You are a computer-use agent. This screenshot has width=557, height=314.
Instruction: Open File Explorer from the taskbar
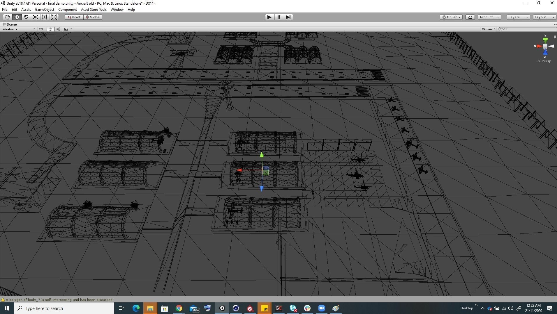coord(150,308)
